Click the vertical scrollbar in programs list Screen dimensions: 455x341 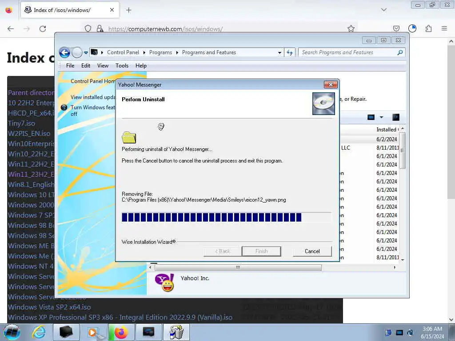pyautogui.click(x=402, y=151)
